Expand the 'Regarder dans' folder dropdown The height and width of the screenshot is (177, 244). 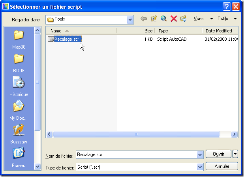click(130, 19)
